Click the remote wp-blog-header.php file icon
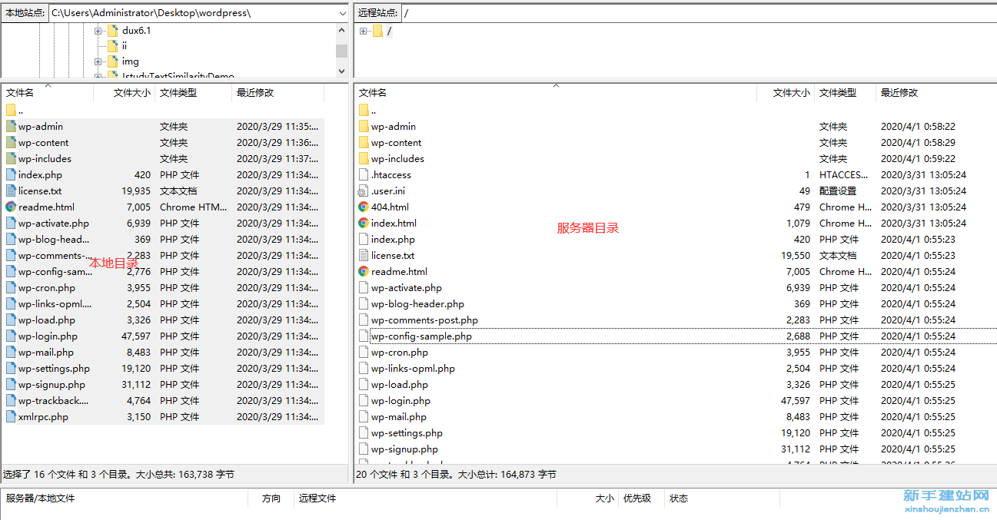 coord(364,303)
